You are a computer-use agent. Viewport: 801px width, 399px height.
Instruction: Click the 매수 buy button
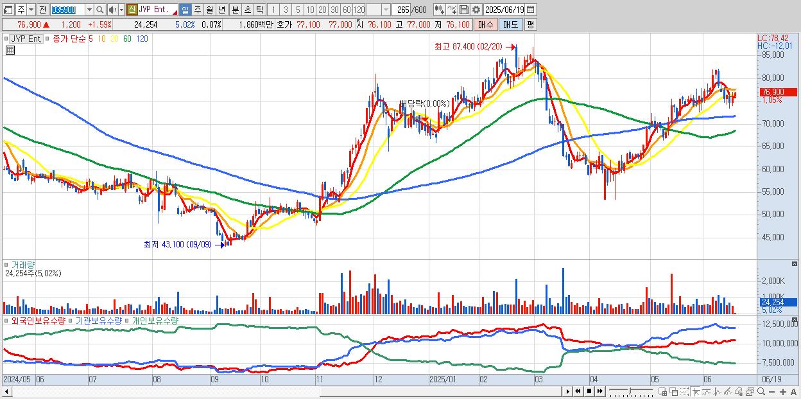click(x=485, y=24)
